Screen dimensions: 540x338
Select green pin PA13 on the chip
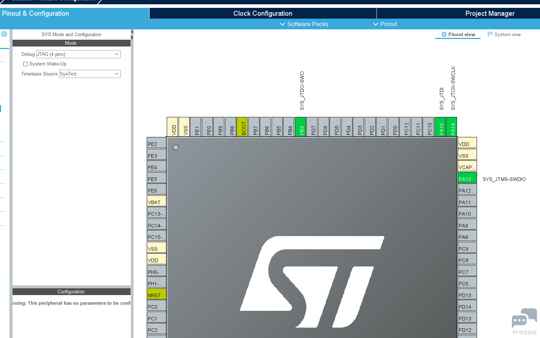coord(467,178)
